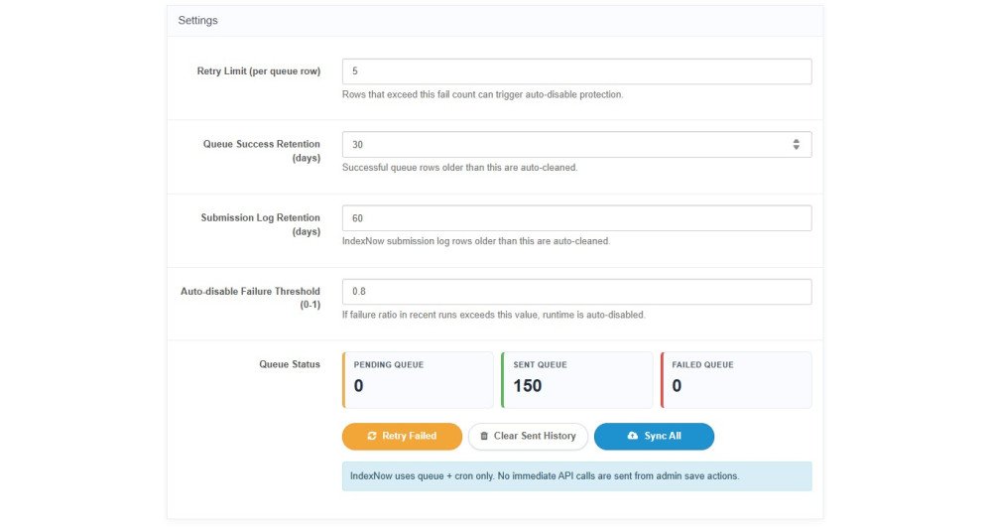
Task: Click the 'IndexNow uses queue + cron only' notice
Action: (577, 476)
